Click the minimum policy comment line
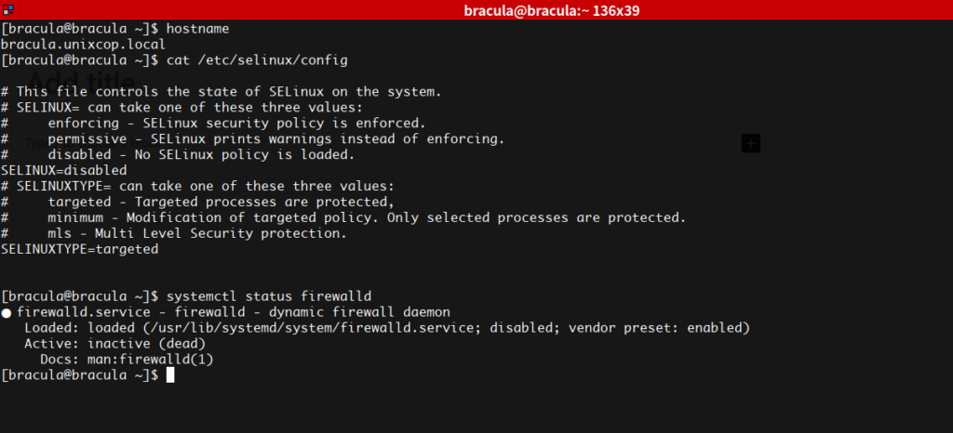This screenshot has height=433, width=953. point(343,217)
